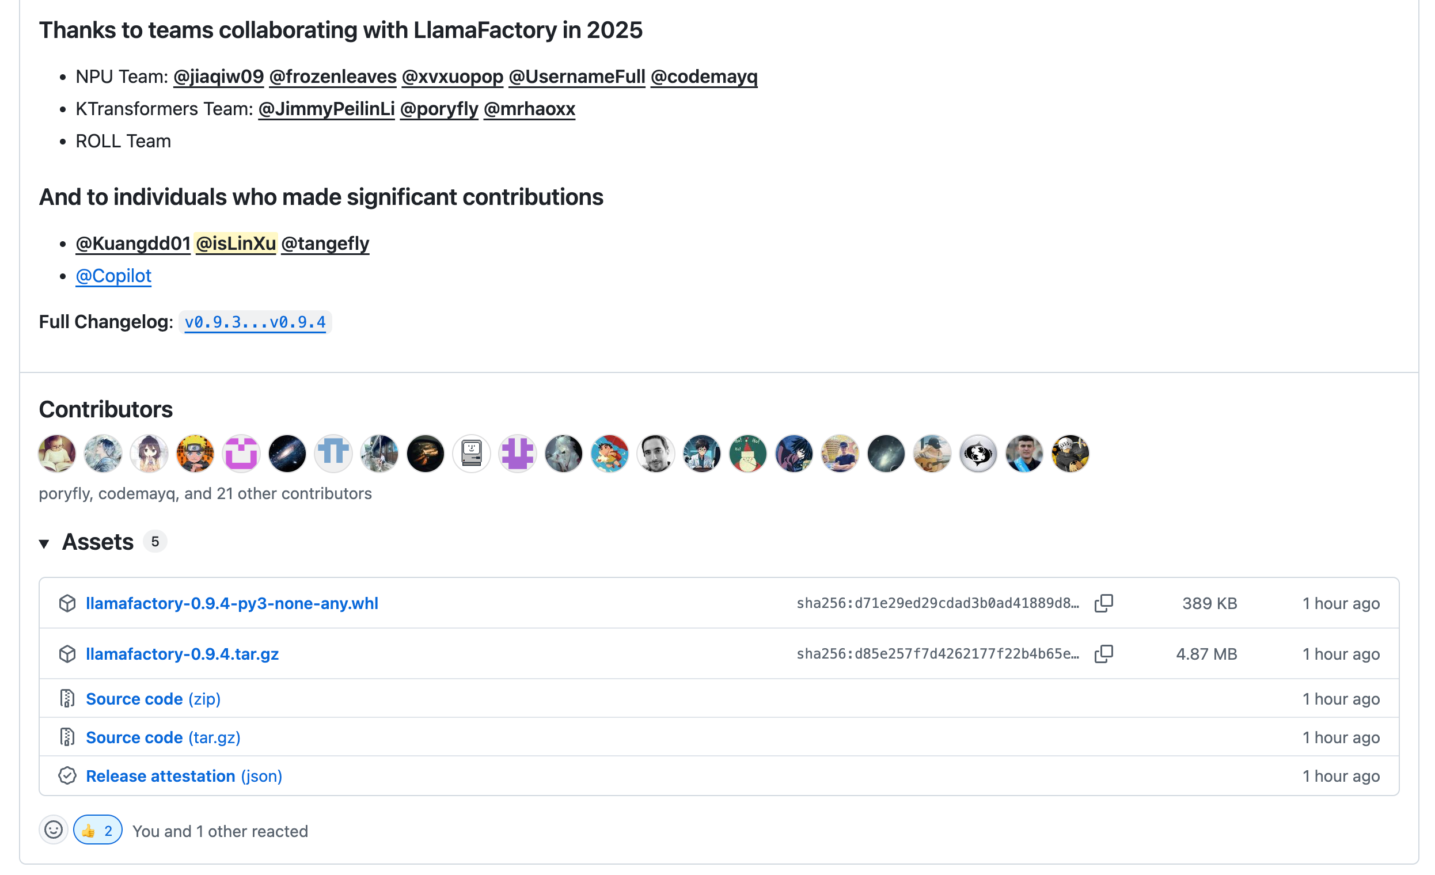Open @jiaqiw09 from the NPU Team list
Viewport: 1435px width, 875px height.
[218, 75]
